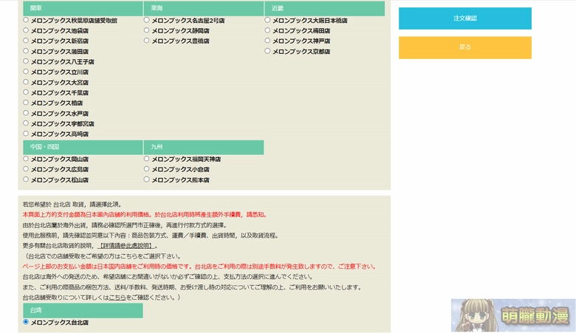Select メロンブックス水戸店 store
576x333 pixels.
tap(26, 113)
